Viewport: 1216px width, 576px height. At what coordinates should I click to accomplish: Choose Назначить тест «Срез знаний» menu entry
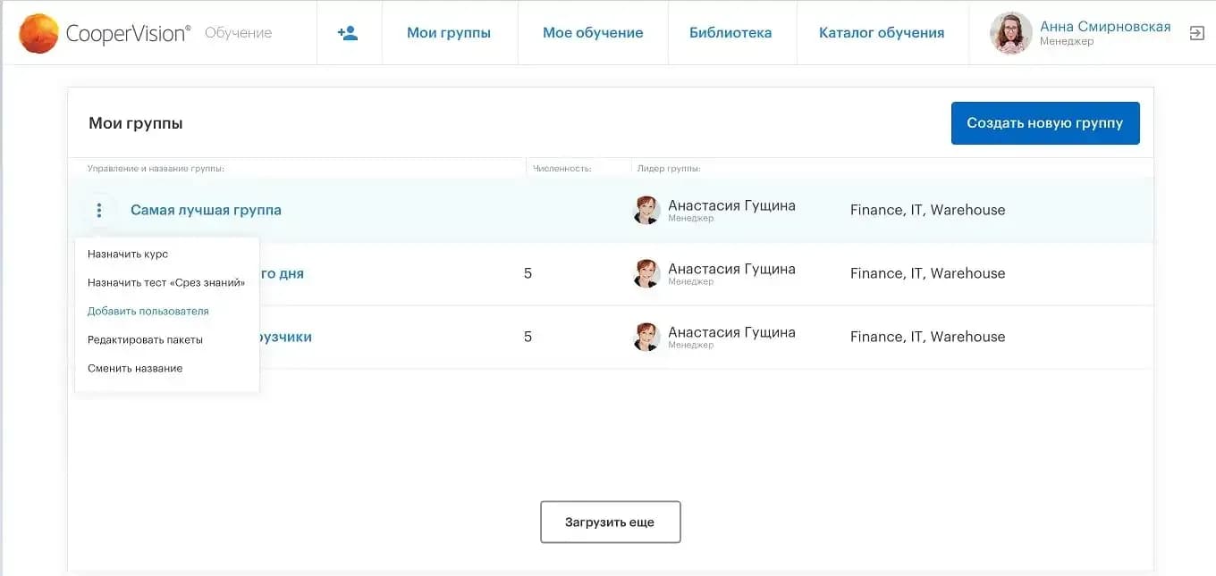(x=166, y=283)
